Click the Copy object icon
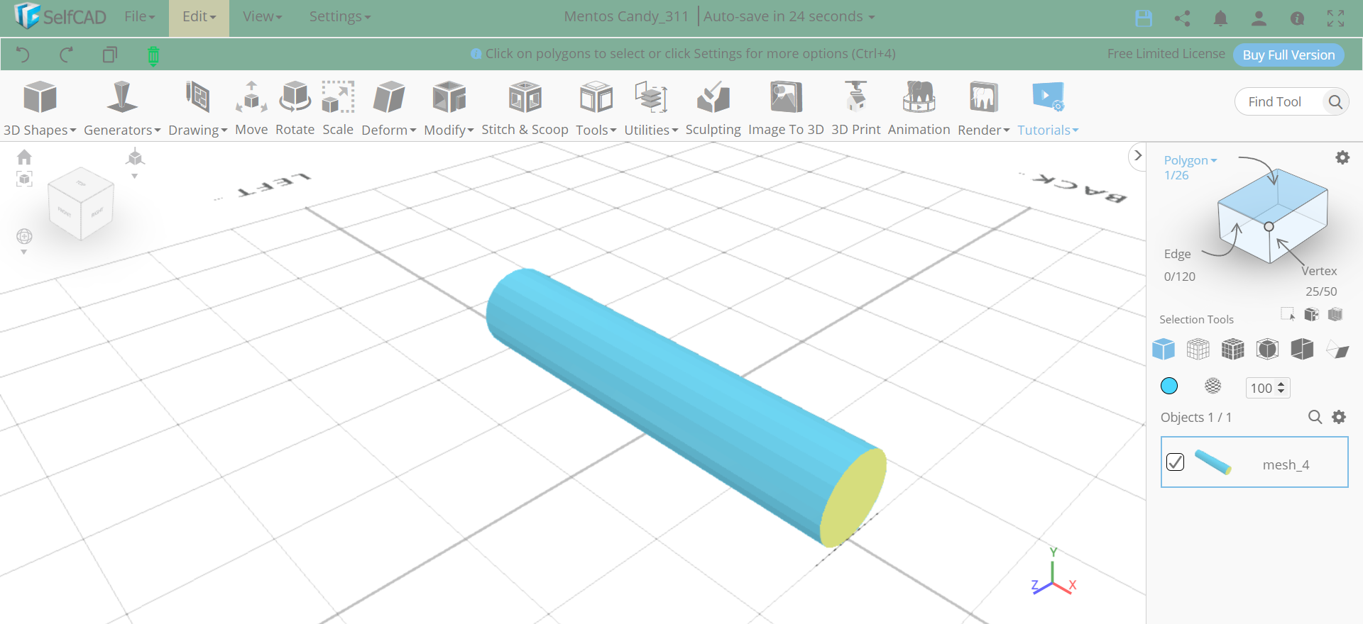1363x624 pixels. 109,55
